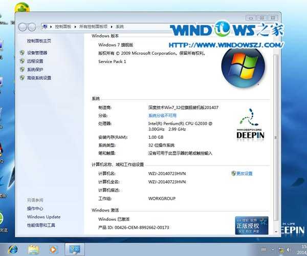307x256 pixels.
Task: Open the File Explorer folder taskbar icon
Action: 33,249
